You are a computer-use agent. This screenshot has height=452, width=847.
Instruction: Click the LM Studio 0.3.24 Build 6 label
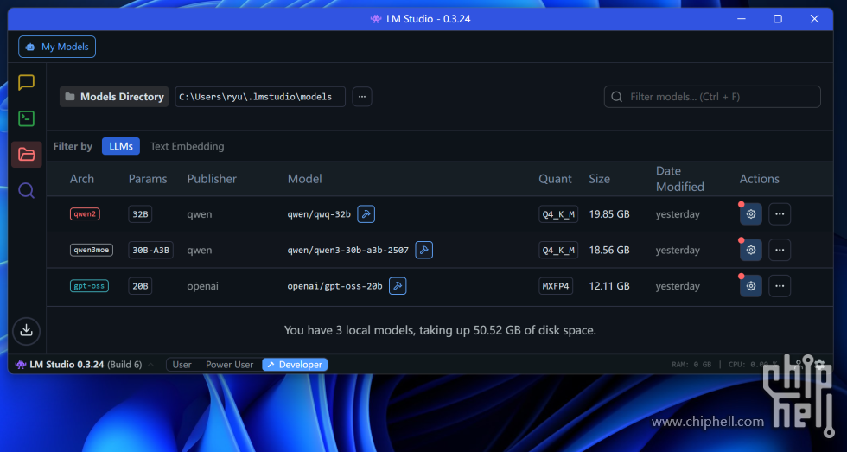[x=86, y=365]
